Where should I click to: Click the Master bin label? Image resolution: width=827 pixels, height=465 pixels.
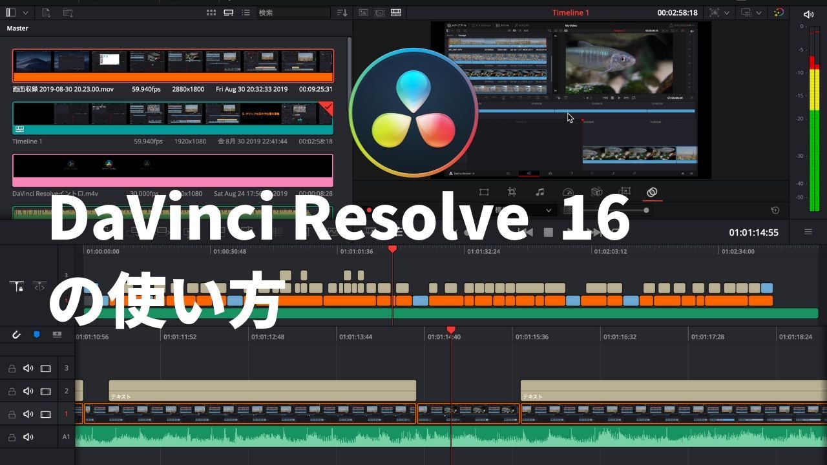(x=17, y=28)
